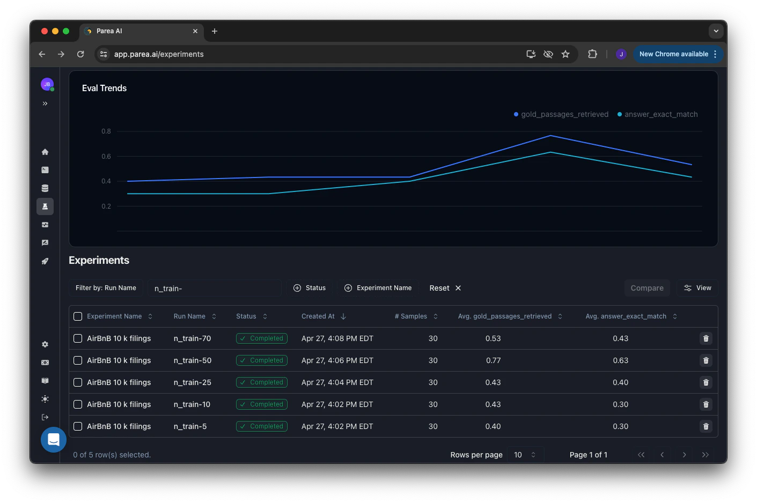Open a new browser tab
Image resolution: width=757 pixels, height=503 pixels.
(215, 31)
